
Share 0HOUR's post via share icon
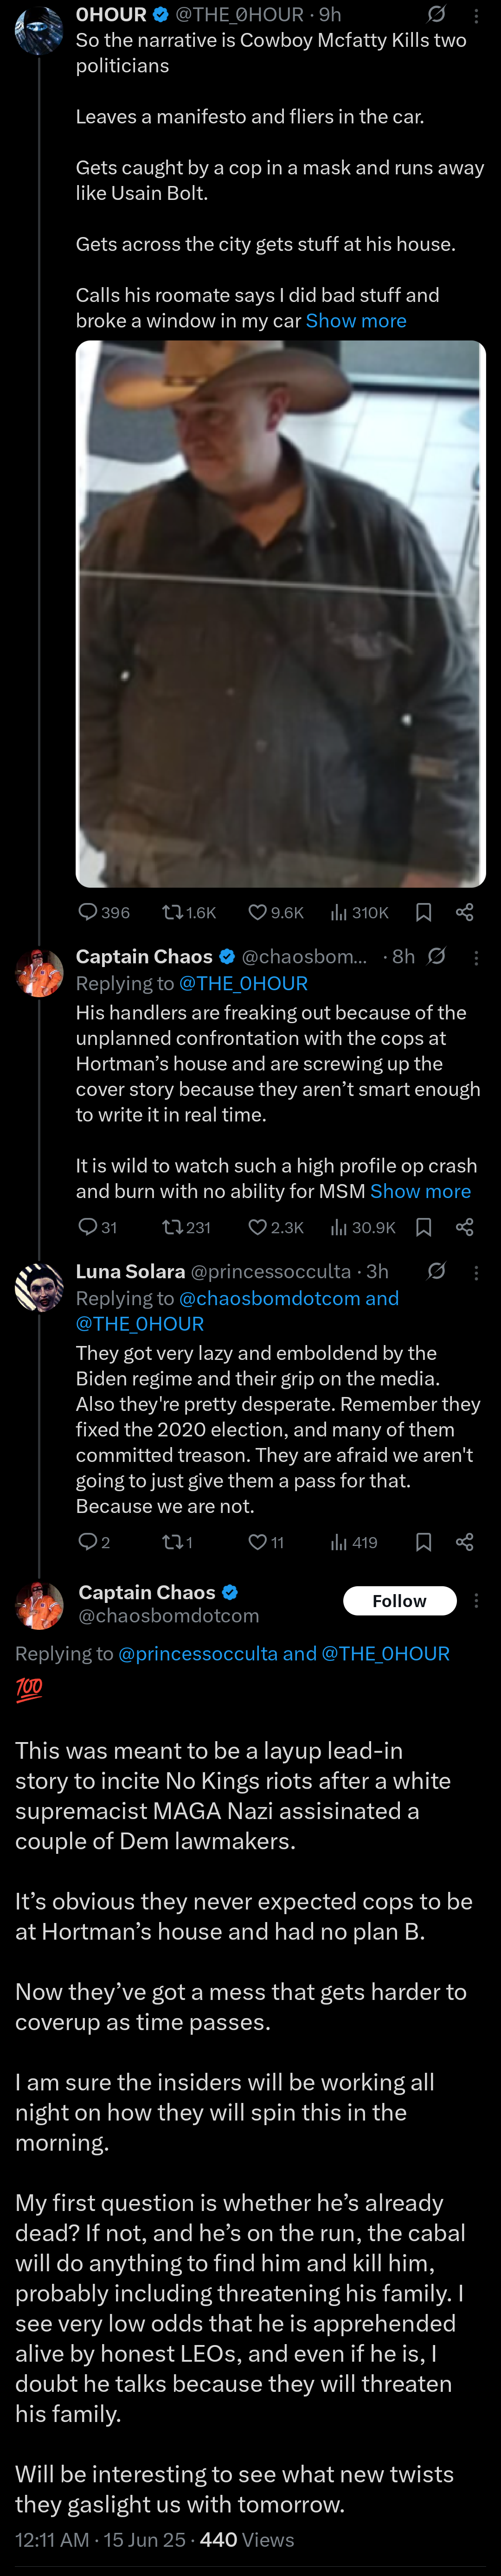tap(465, 912)
